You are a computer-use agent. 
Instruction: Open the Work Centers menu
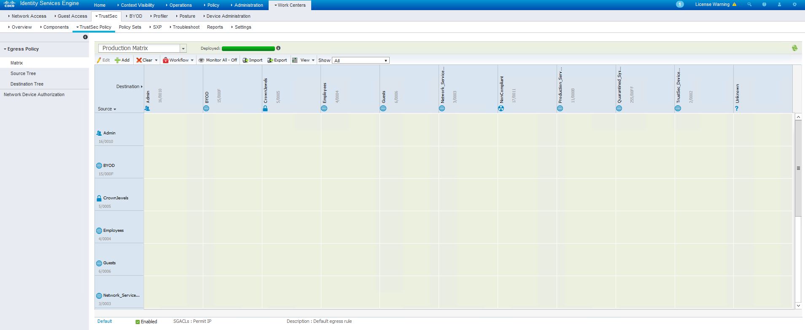coord(290,5)
